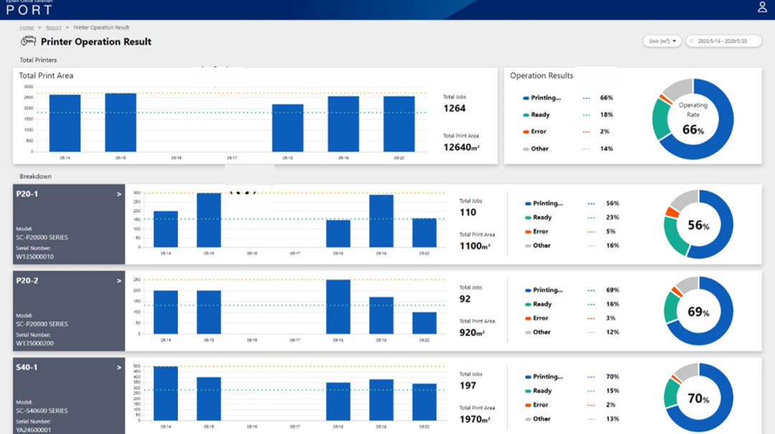The width and height of the screenshot is (775, 434).
Task: Click the 66% Operating Rate donut chart
Action: pyautogui.click(x=692, y=119)
